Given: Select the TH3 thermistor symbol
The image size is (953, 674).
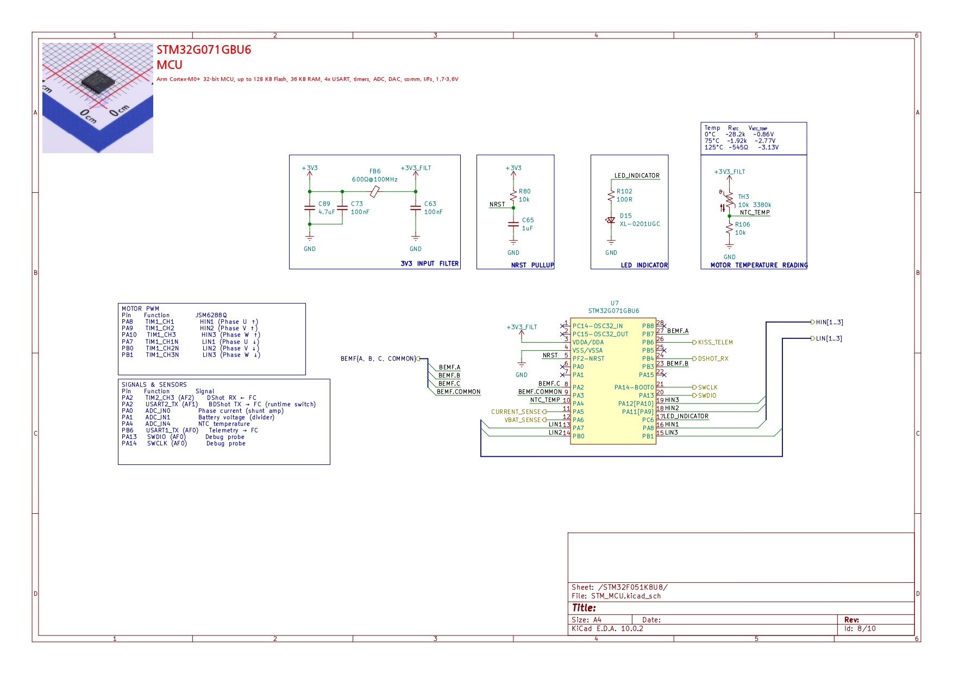Looking at the screenshot, I should point(728,200).
